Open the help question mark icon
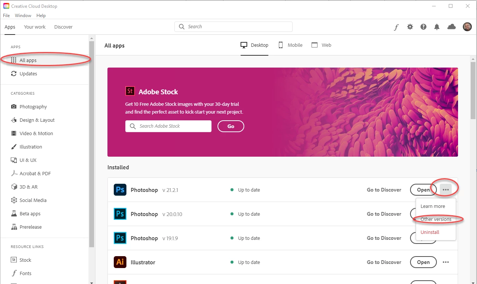The width and height of the screenshot is (477, 284). click(423, 27)
